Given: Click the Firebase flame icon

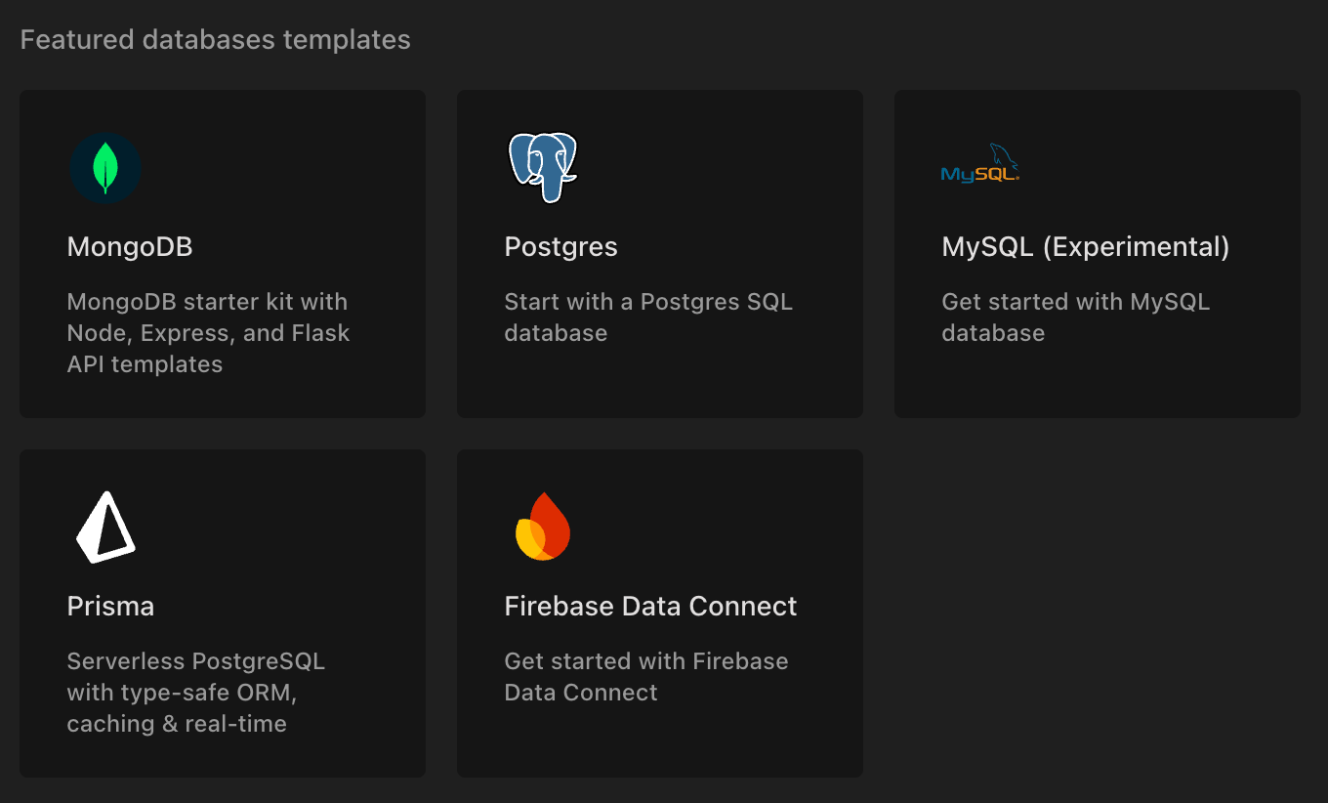Looking at the screenshot, I should [543, 527].
